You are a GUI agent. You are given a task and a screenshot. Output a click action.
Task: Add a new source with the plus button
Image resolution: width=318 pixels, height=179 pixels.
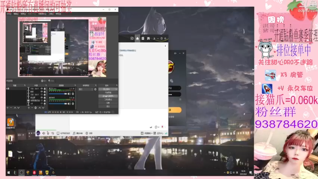tap(29, 108)
